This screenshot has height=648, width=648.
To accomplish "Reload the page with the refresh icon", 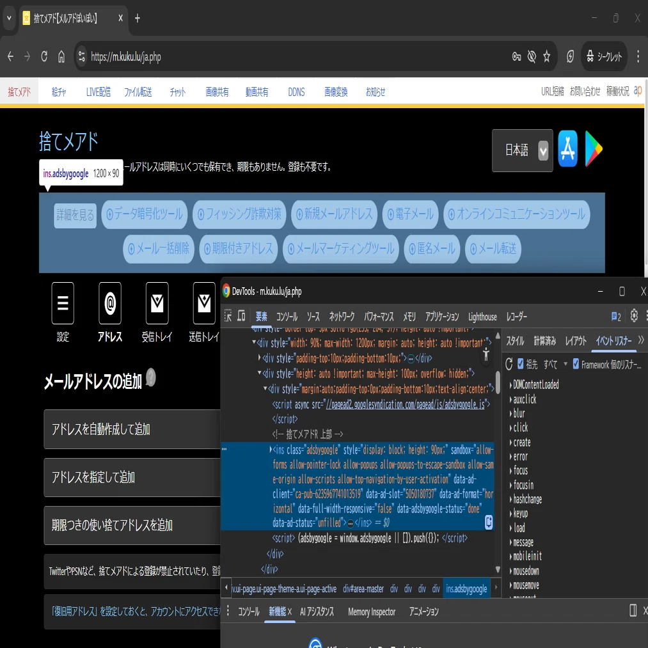I will pos(44,57).
